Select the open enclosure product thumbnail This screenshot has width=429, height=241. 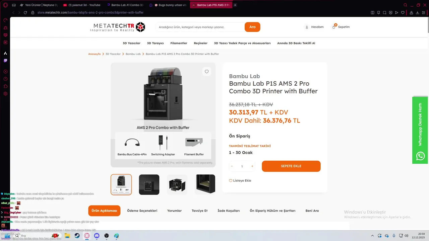tap(177, 184)
